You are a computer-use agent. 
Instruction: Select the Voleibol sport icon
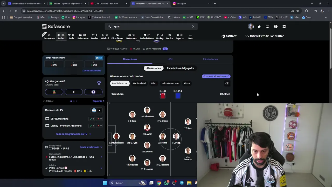(x=105, y=36)
